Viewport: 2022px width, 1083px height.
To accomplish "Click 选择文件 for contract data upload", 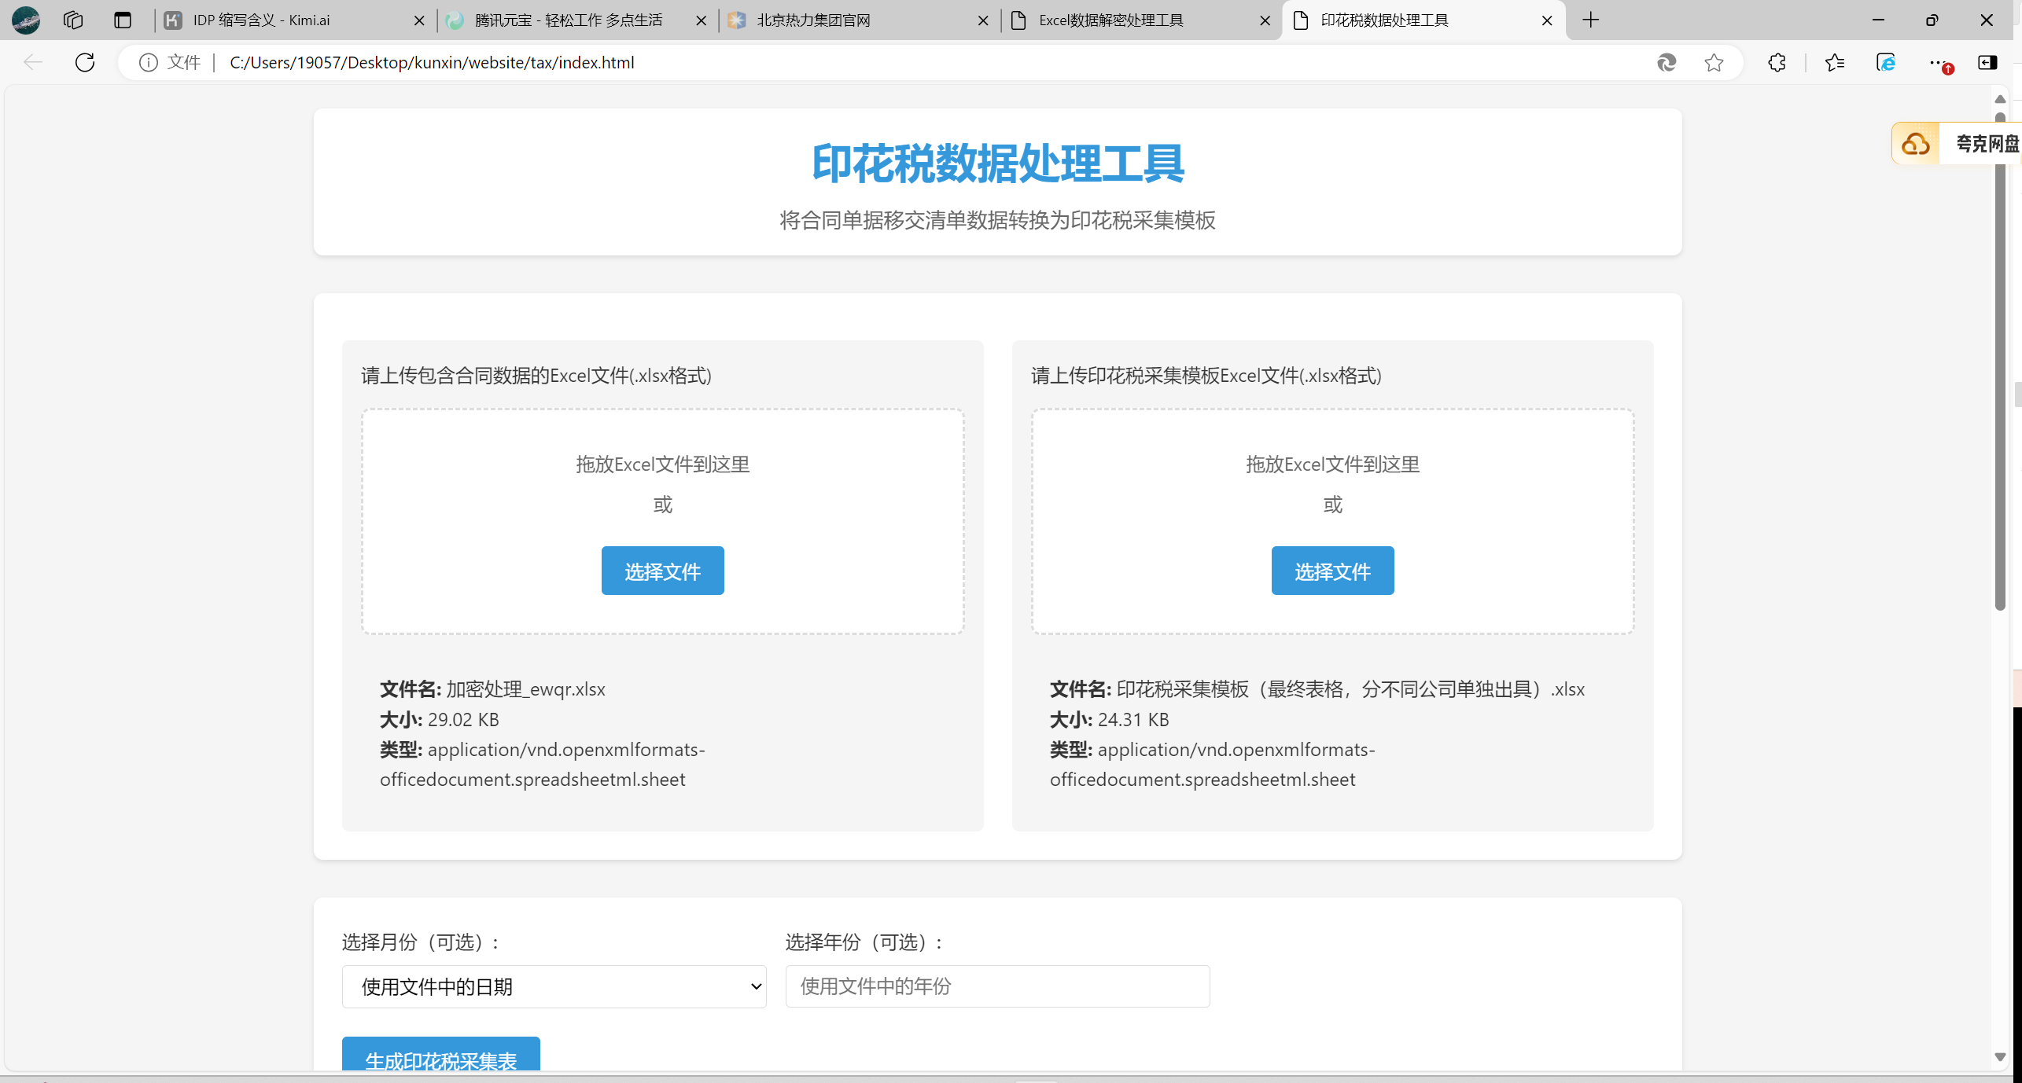I will (x=662, y=571).
